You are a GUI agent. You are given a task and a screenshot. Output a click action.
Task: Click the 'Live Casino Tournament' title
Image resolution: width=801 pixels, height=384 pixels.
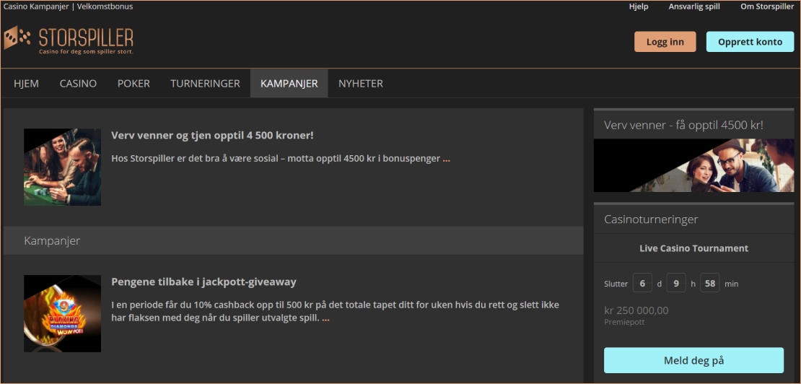click(x=693, y=248)
